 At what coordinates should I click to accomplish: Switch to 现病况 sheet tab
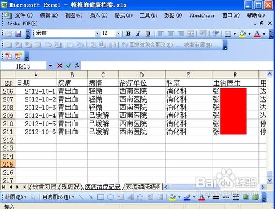point(70,187)
